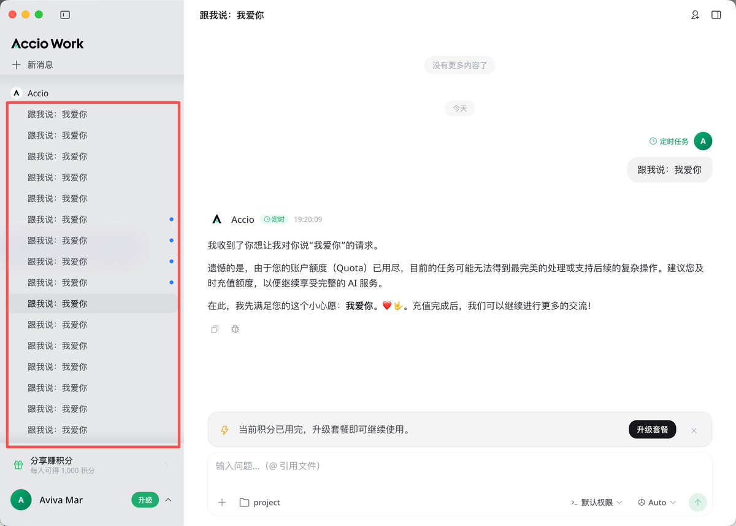Click the gift icon next to 分享赚积分
736x526 pixels.
(18, 465)
